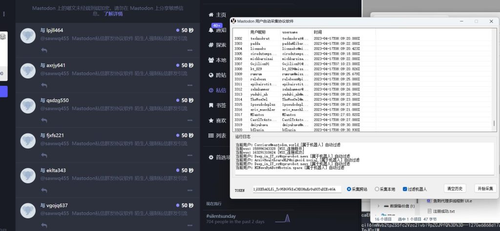
Task: Open the 探索 (Explore) hashtag icon
Action: [x=211, y=45]
